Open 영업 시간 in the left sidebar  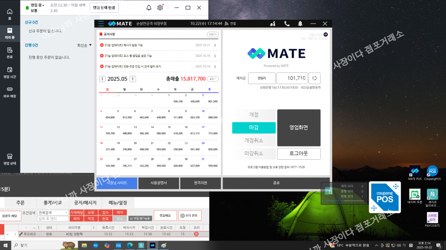click(10, 72)
